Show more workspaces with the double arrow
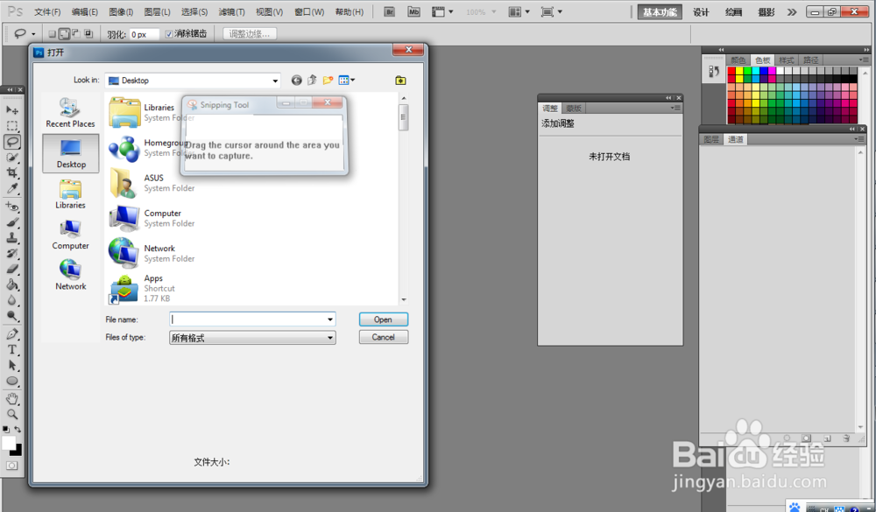This screenshot has height=512, width=876. [x=792, y=12]
